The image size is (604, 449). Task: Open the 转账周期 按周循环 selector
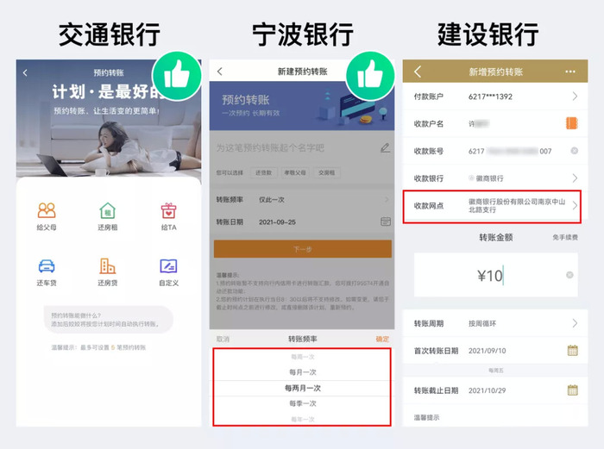click(x=495, y=323)
